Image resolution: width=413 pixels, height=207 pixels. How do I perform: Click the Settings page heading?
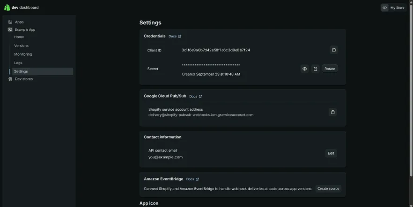click(x=150, y=22)
